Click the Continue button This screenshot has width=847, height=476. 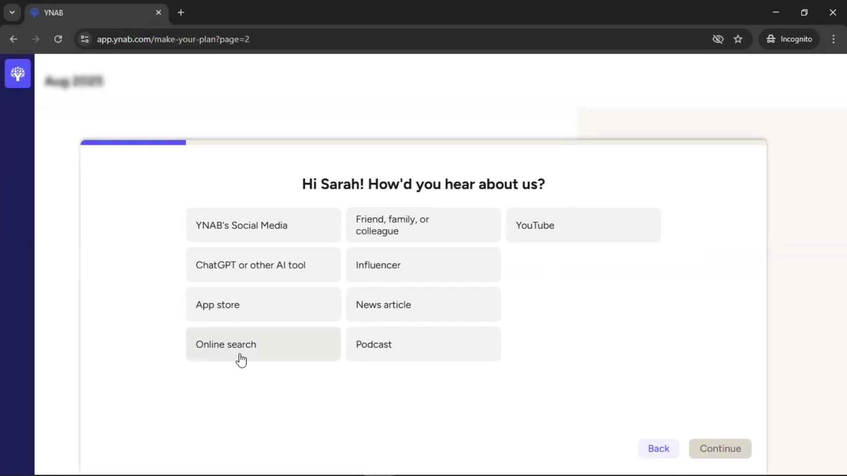click(x=720, y=449)
